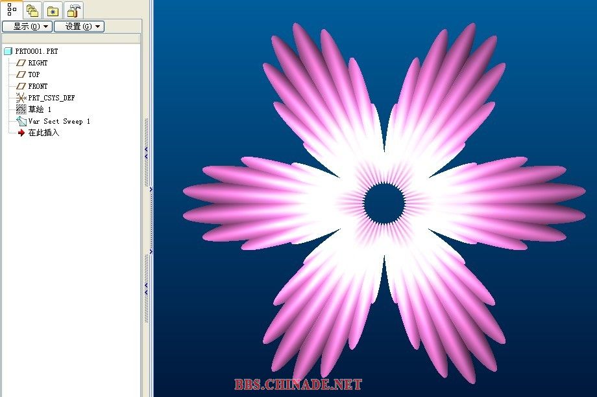This screenshot has width=597, height=397.
Task: Select PRT_CSYS_DEF in the model tree
Action: (x=51, y=98)
